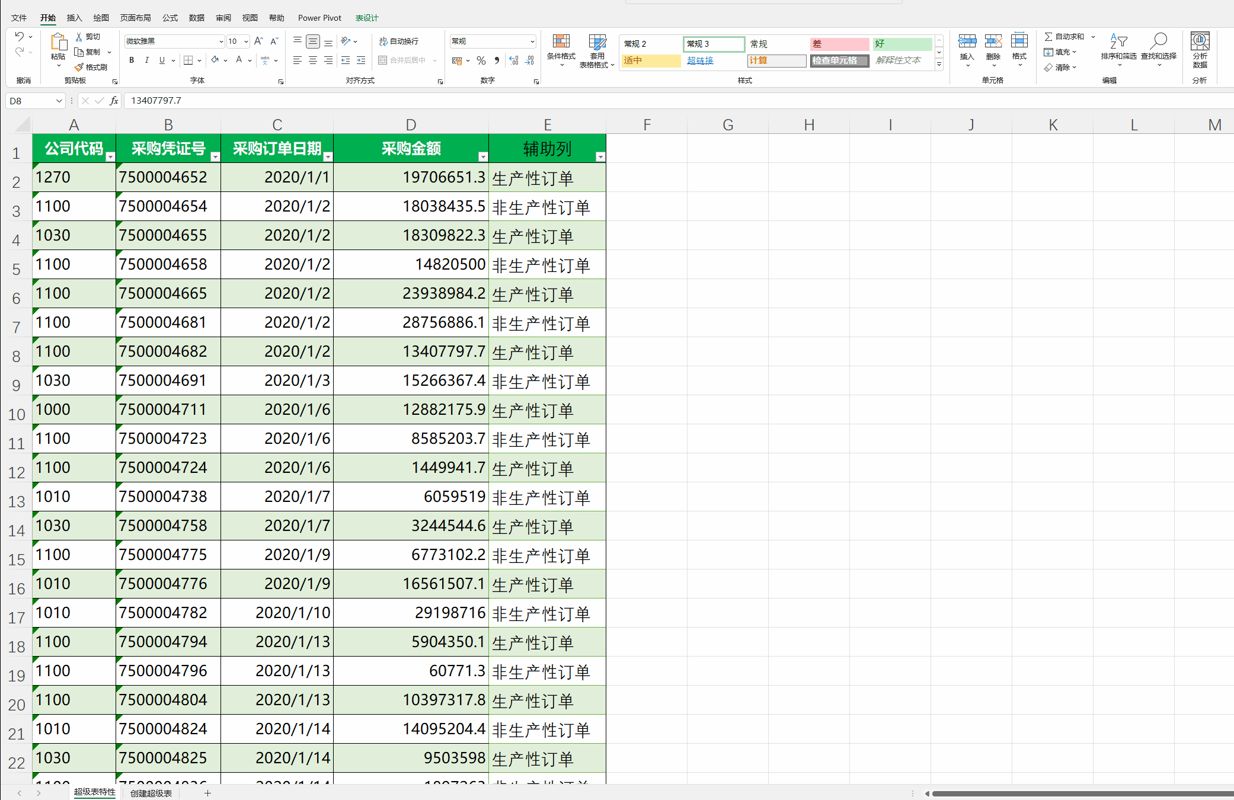Click the undo arrow icon
Image resolution: width=1234 pixels, height=800 pixels.
20,37
